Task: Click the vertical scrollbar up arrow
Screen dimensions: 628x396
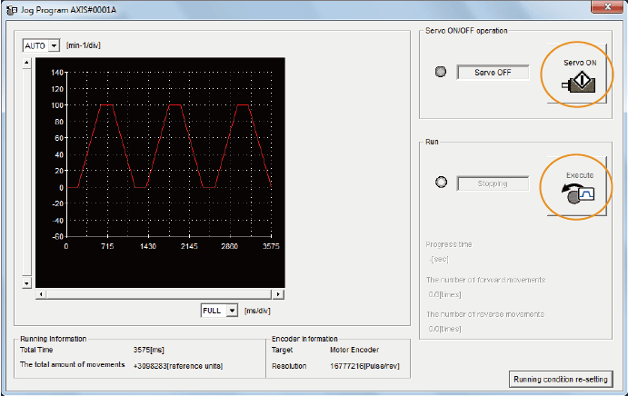Action: click(26, 64)
